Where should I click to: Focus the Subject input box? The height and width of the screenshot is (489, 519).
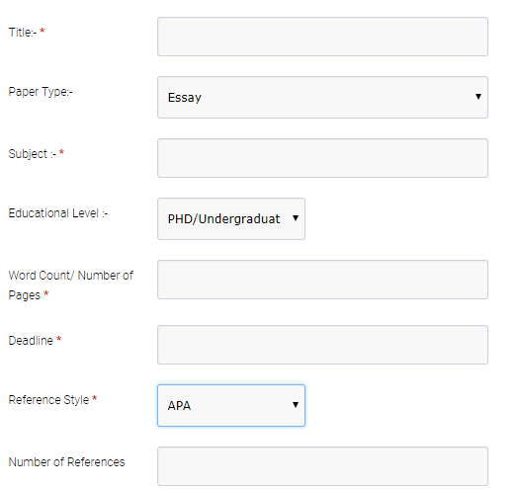(322, 158)
